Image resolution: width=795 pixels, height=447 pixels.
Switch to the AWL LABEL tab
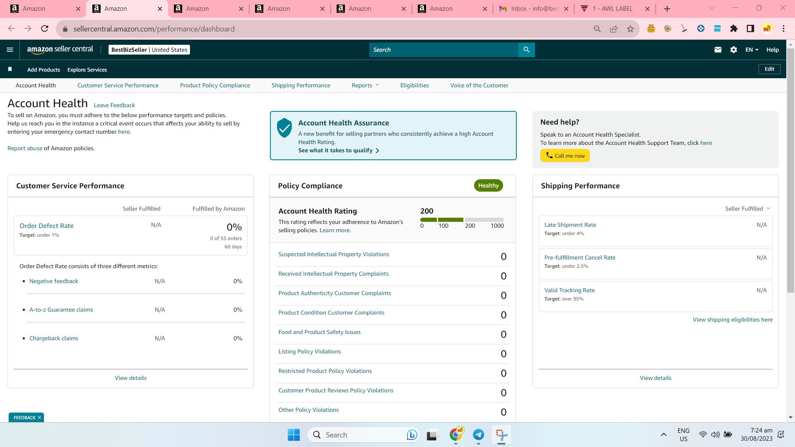pos(615,9)
